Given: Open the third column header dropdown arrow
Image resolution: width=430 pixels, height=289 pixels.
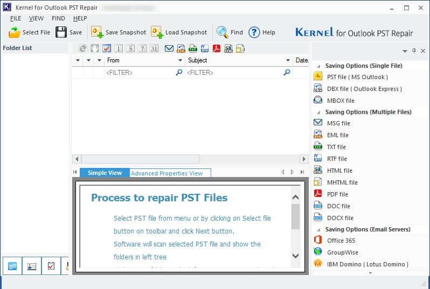Looking at the screenshot, I should [x=99, y=60].
